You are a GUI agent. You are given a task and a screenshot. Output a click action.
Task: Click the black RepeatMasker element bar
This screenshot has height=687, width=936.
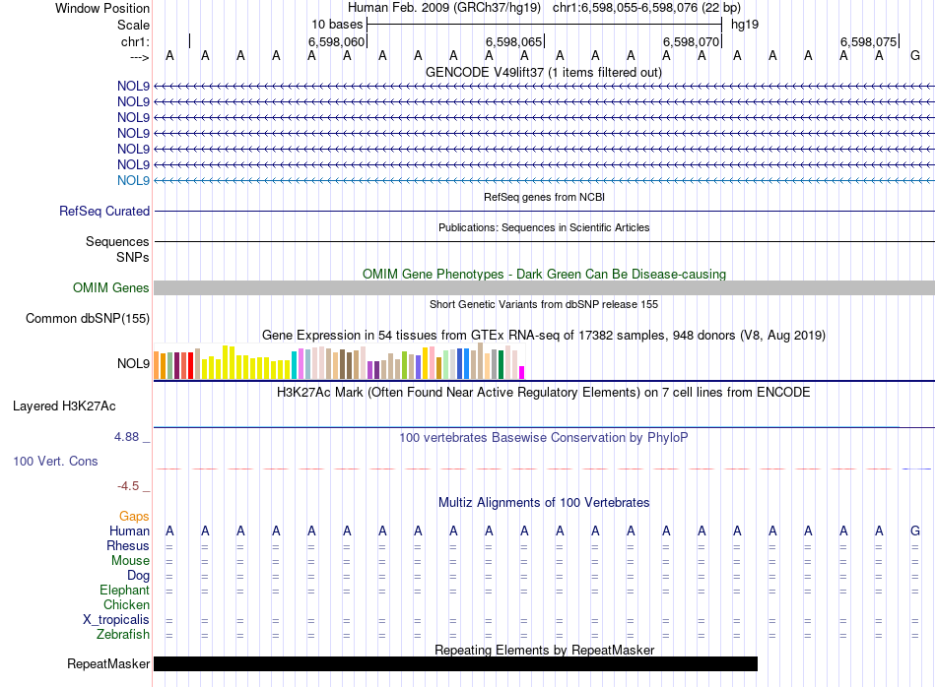(x=455, y=664)
